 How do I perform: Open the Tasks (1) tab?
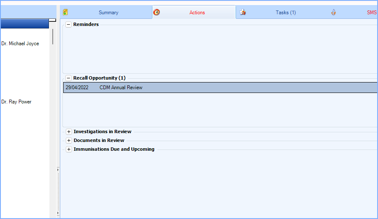click(x=285, y=13)
